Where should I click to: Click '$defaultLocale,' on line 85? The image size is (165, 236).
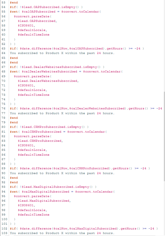point(32,150)
